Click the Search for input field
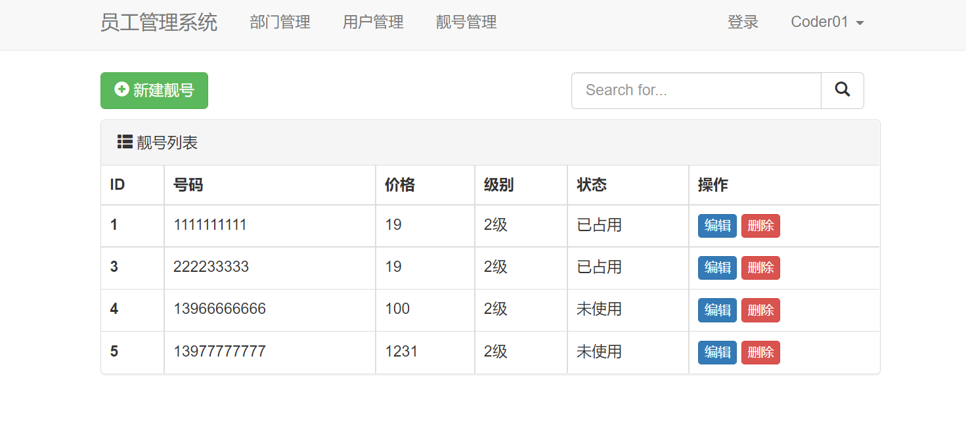The image size is (966, 436). (696, 90)
